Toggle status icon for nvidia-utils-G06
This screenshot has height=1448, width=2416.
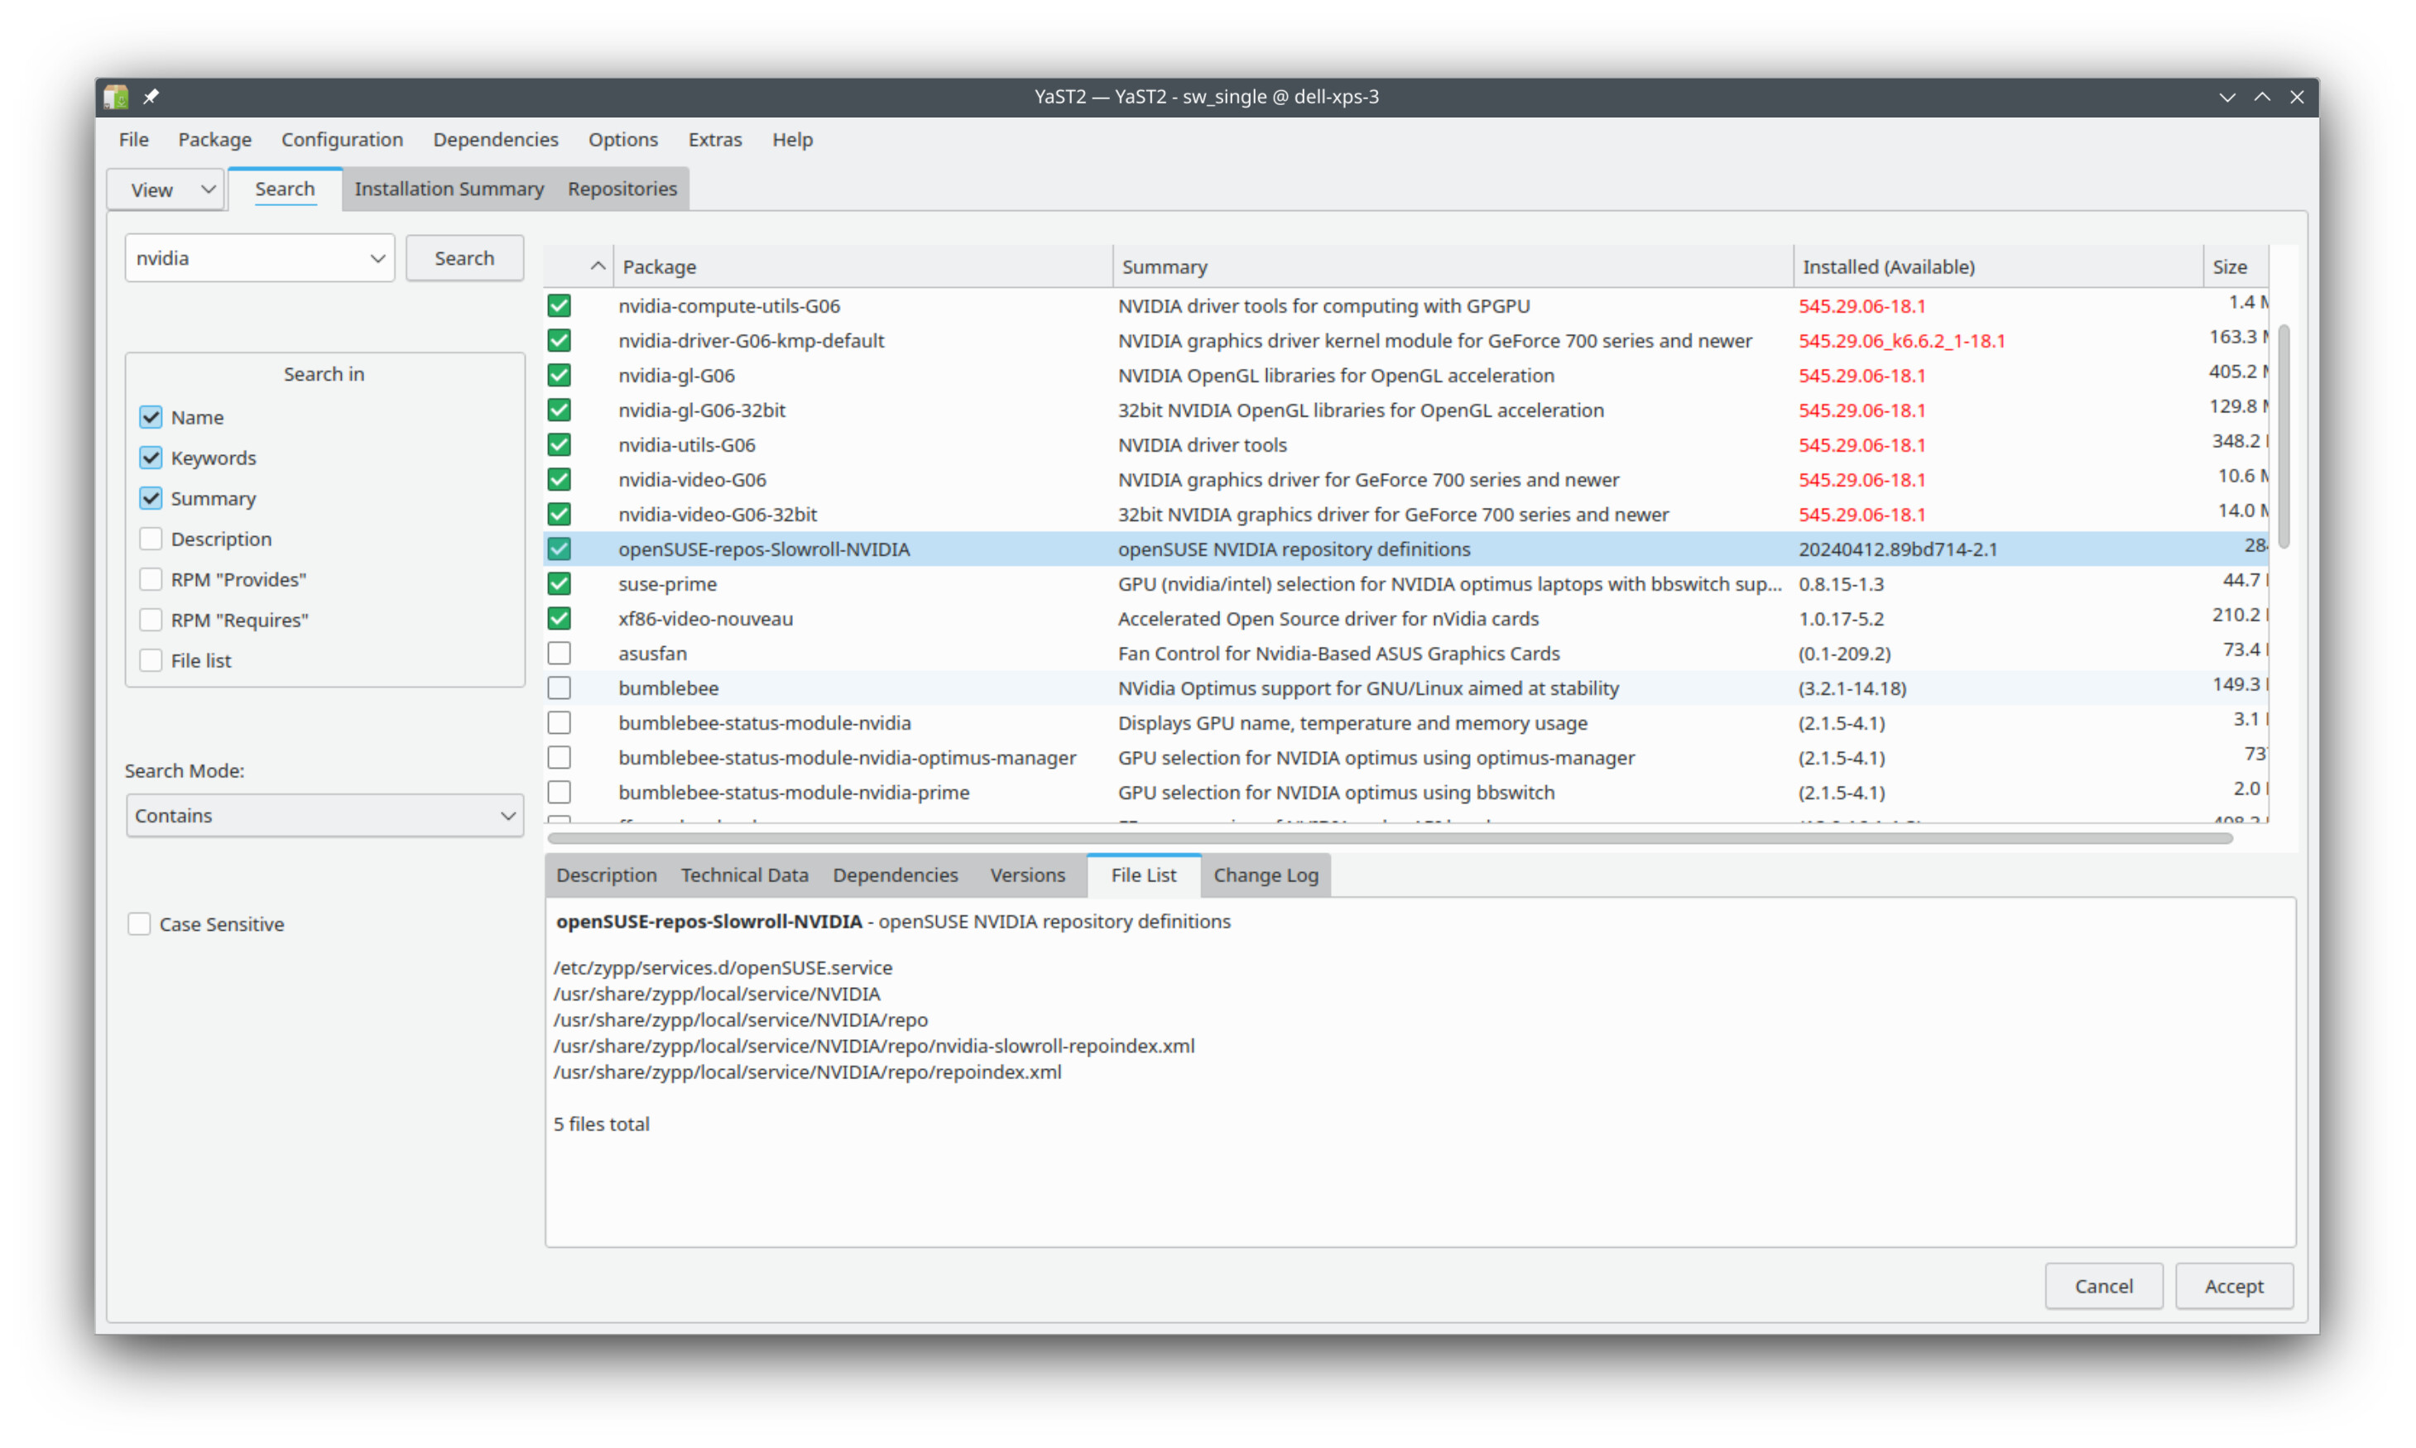pyautogui.click(x=560, y=445)
